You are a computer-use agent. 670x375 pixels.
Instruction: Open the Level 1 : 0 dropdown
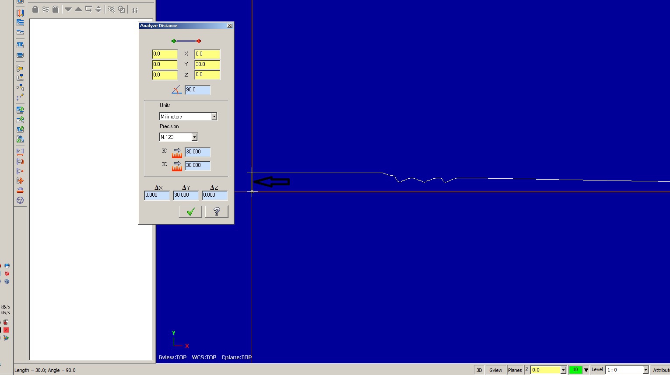pyautogui.click(x=645, y=370)
